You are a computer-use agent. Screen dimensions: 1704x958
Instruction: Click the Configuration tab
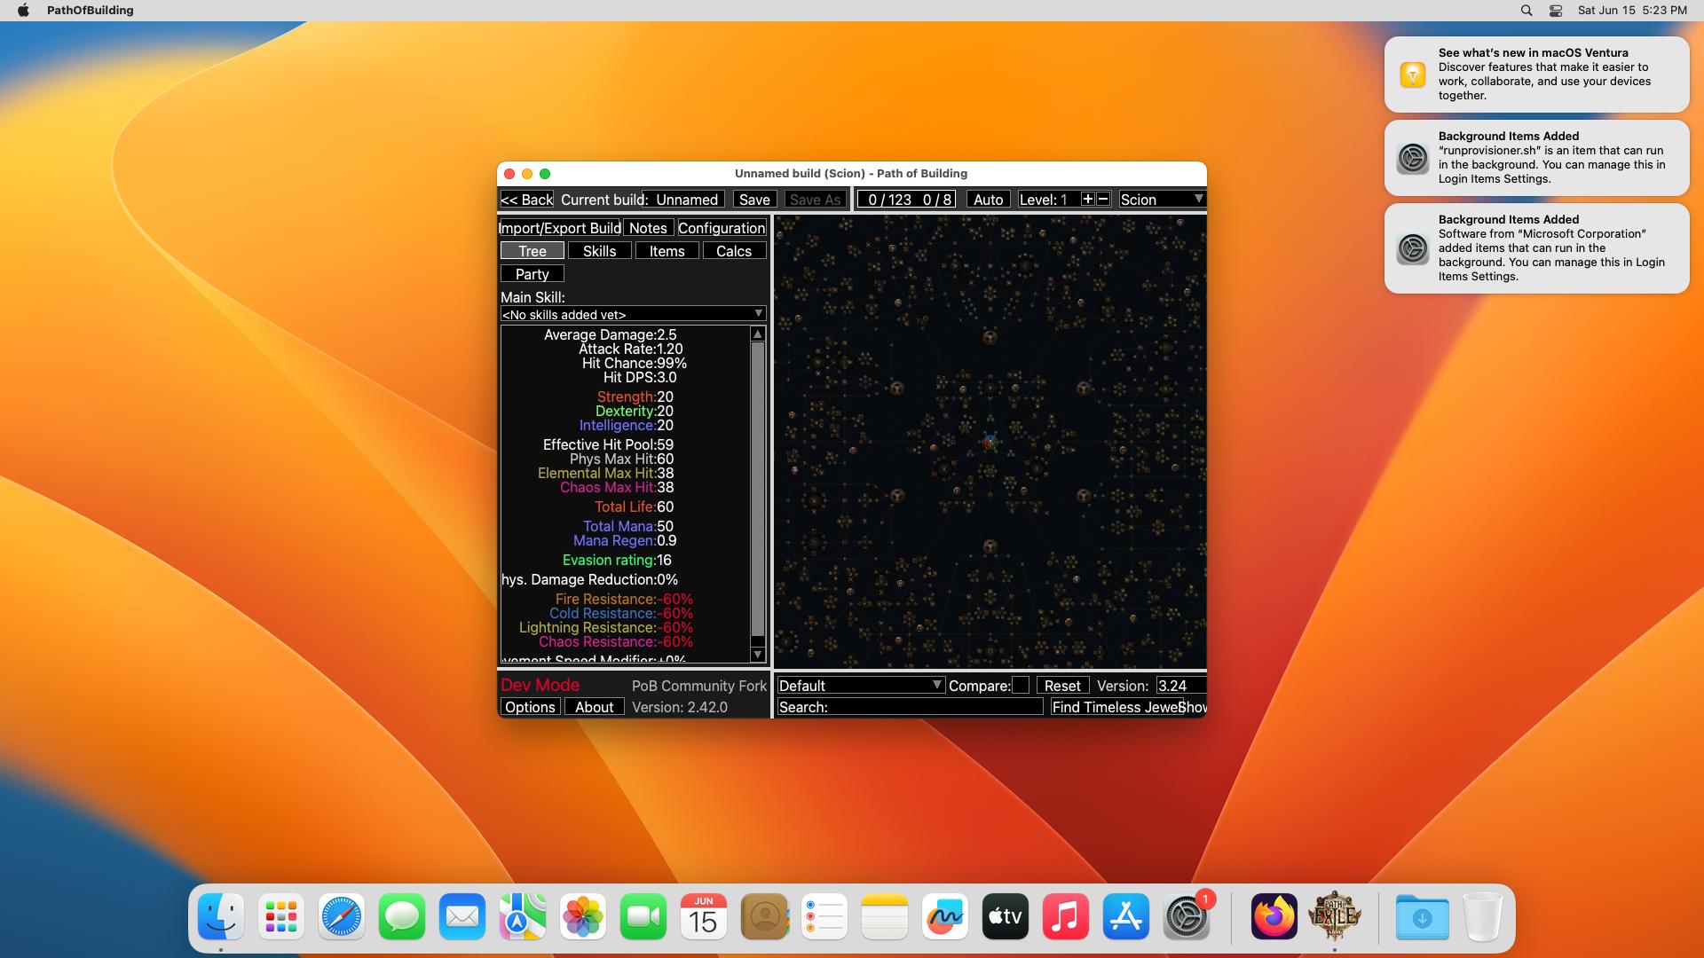click(722, 227)
